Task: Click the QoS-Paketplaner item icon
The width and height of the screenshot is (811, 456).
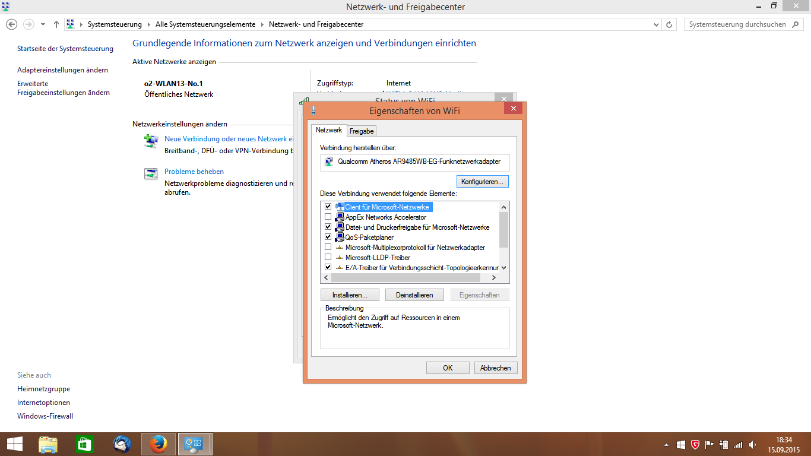Action: coord(340,237)
